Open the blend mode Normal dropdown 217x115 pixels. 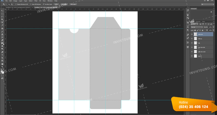point(197,27)
